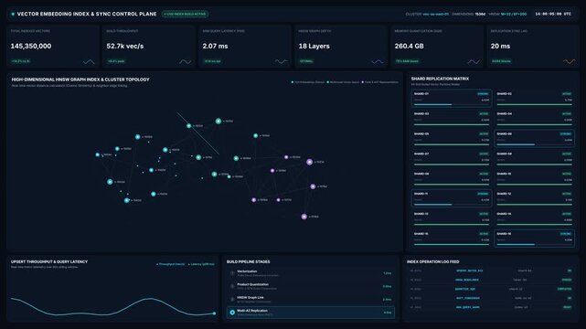Screen dimensions: 586x329
Task: Click the sparkline in Total Indexed Vectors card
Action: (x=89, y=61)
